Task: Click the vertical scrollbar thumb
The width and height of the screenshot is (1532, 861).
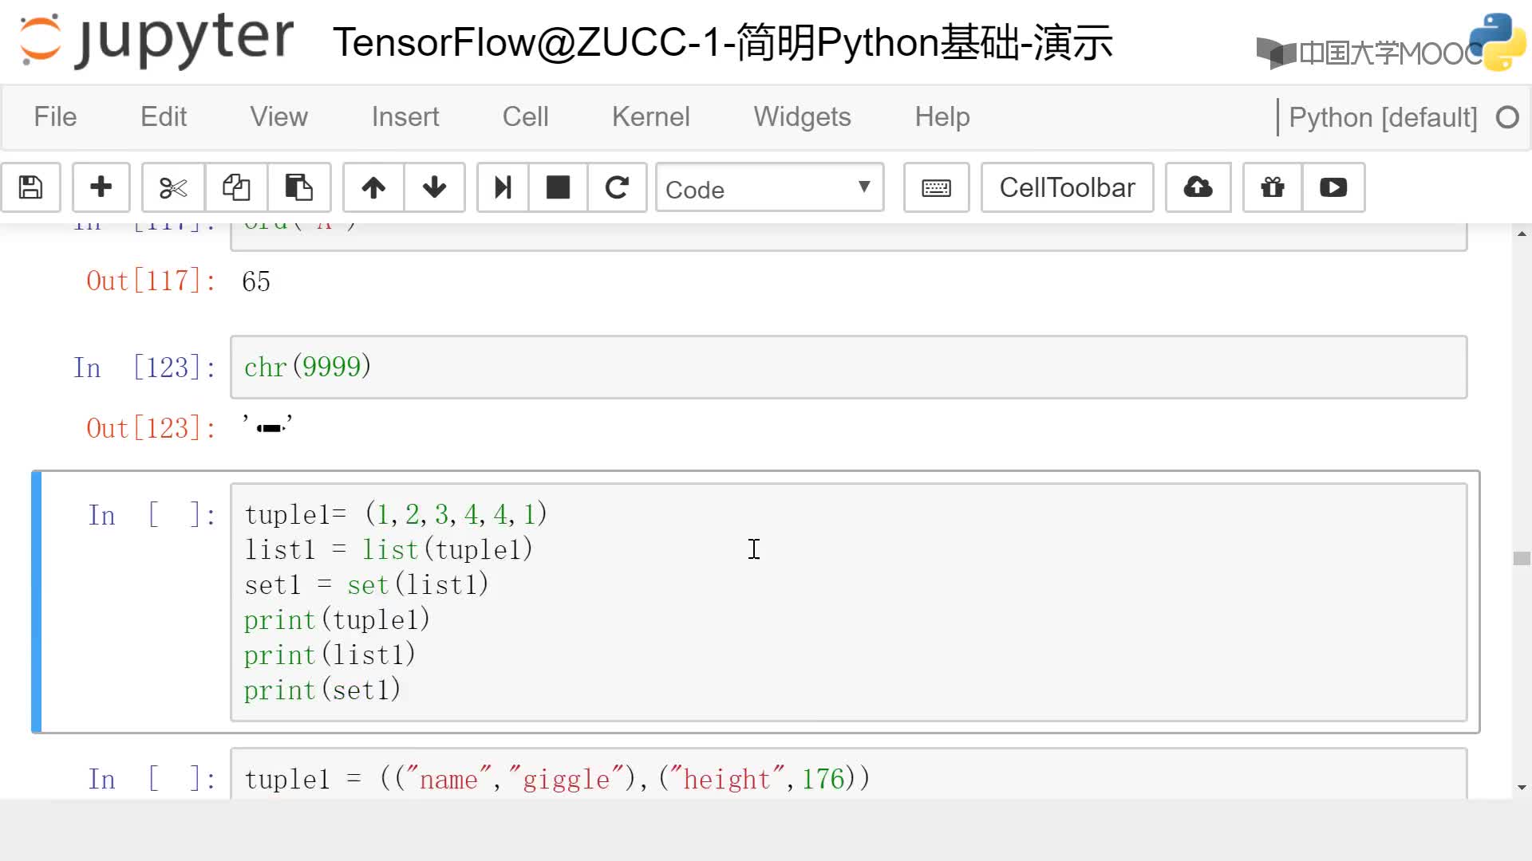Action: pyautogui.click(x=1522, y=558)
